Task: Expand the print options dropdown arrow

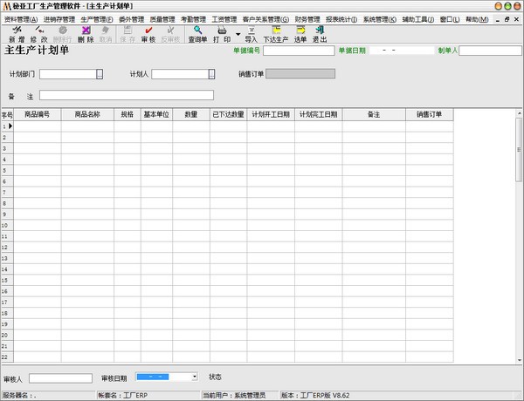Action: (238, 34)
